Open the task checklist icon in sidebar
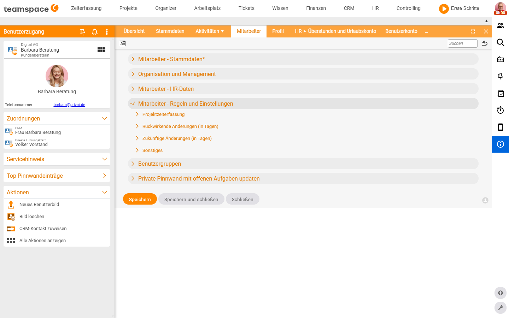 (501, 93)
